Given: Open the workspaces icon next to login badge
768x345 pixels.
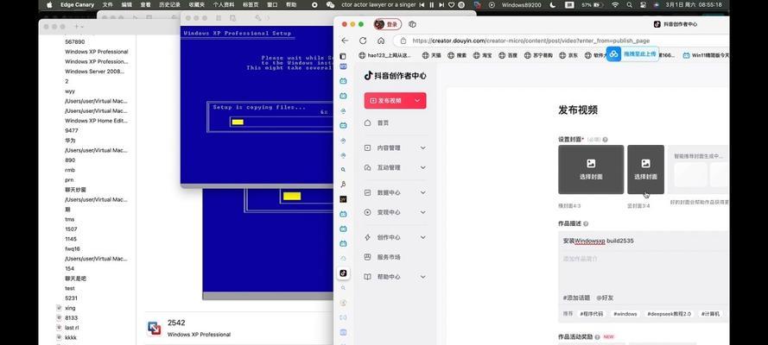Looking at the screenshot, I should point(412,24).
